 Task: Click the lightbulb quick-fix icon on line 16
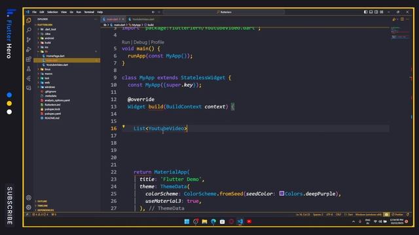pos(124,127)
